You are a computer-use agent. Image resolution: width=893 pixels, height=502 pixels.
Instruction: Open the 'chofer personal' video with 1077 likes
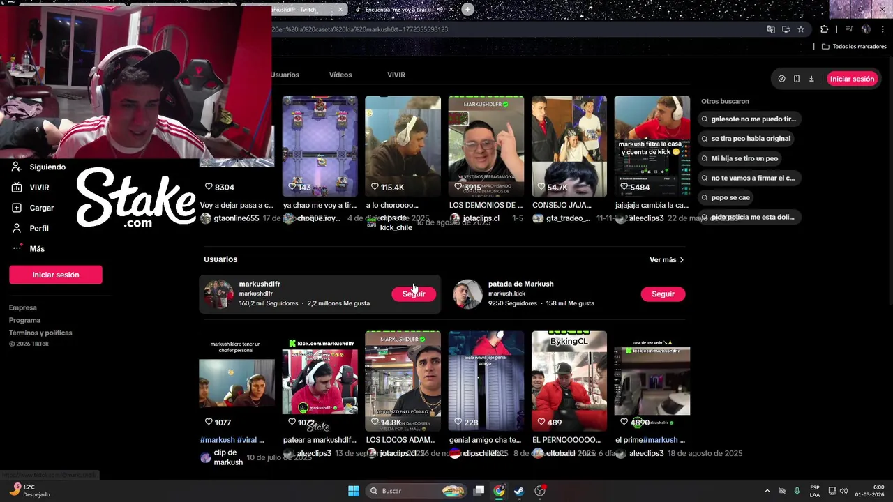point(237,381)
